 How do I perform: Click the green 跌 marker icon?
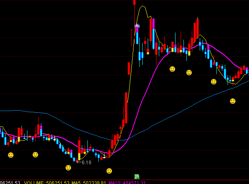click(x=137, y=176)
